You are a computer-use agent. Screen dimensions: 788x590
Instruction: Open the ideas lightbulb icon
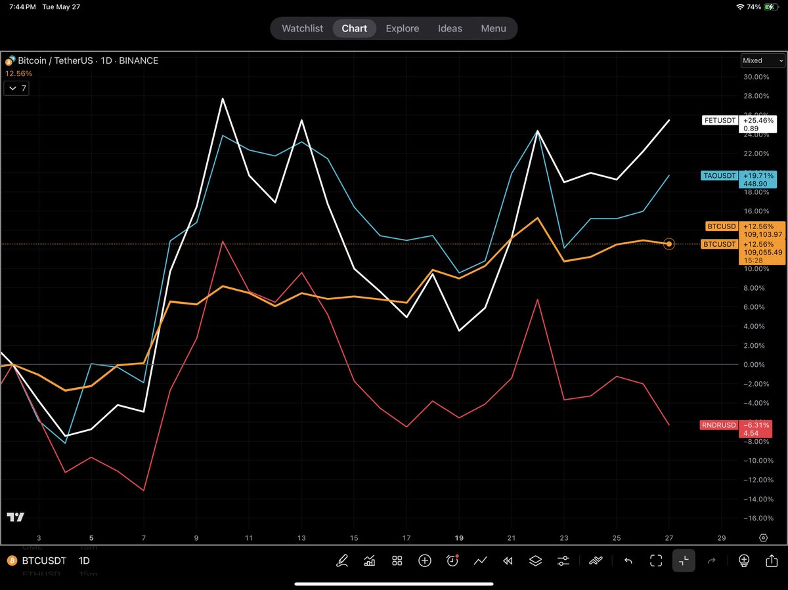(x=743, y=560)
